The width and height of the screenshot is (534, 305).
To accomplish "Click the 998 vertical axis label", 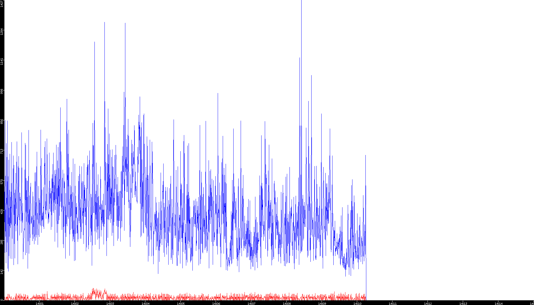I will pyautogui.click(x=2, y=91).
